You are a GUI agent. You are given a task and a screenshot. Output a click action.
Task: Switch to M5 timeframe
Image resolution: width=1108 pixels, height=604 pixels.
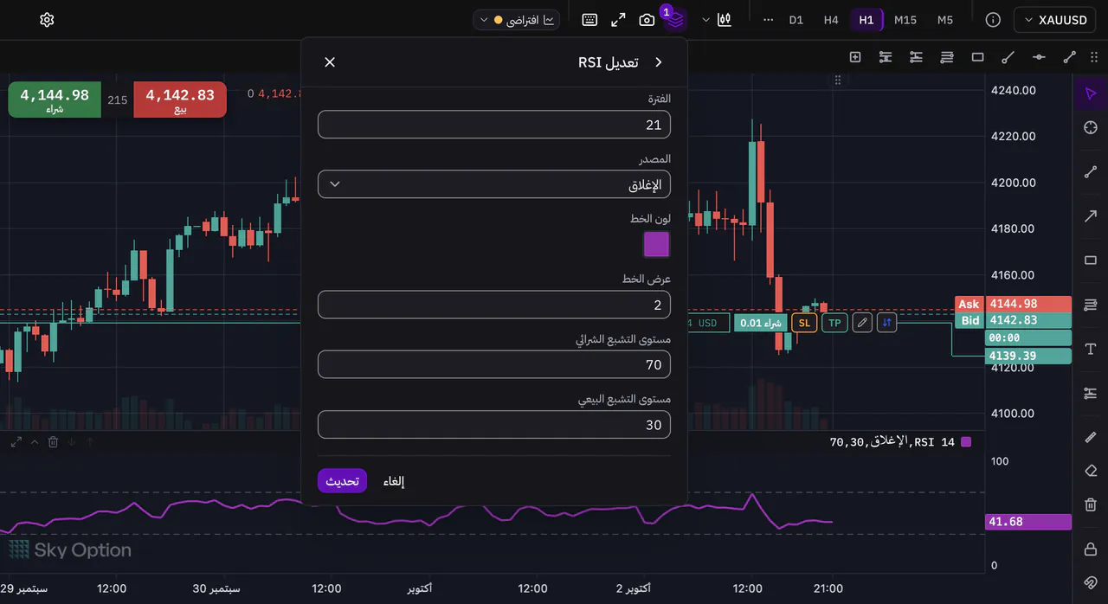[x=945, y=20]
